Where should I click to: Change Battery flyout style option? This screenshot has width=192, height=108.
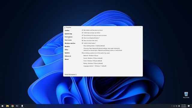click(x=93, y=63)
